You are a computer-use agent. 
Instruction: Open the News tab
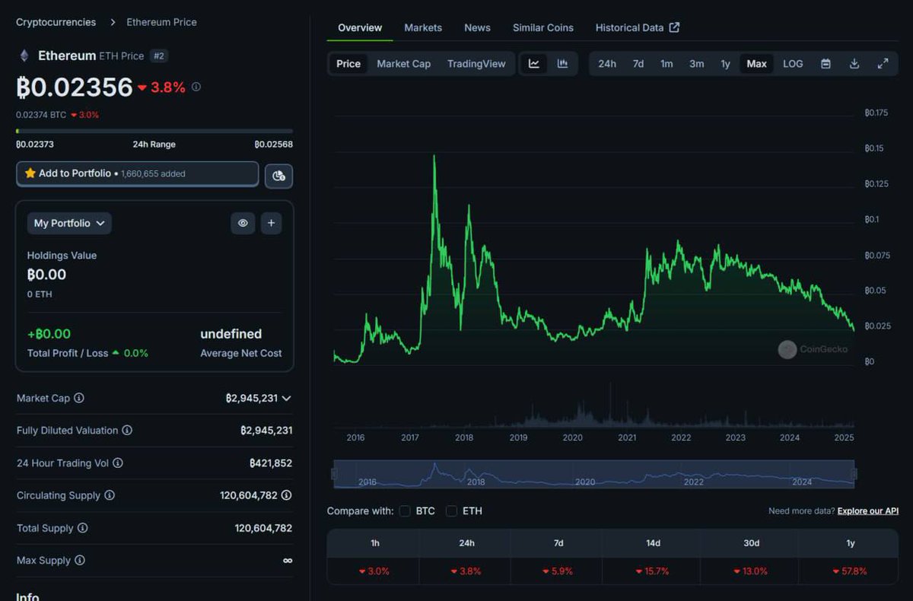[x=477, y=27]
